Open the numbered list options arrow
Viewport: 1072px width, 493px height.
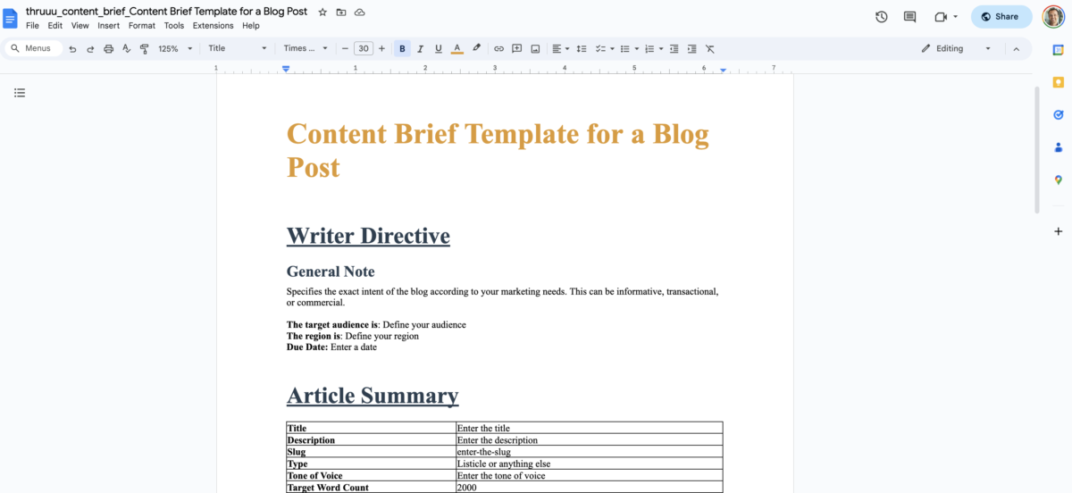tap(661, 48)
